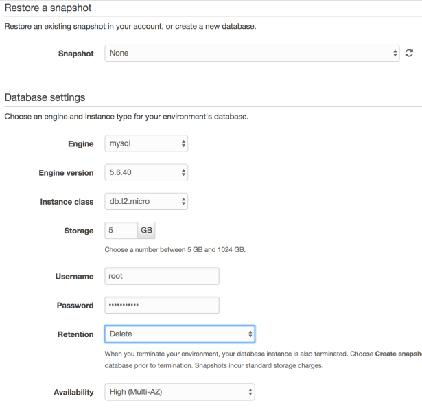Click the Engine version field label
The width and height of the screenshot is (422, 414).
pos(66,173)
